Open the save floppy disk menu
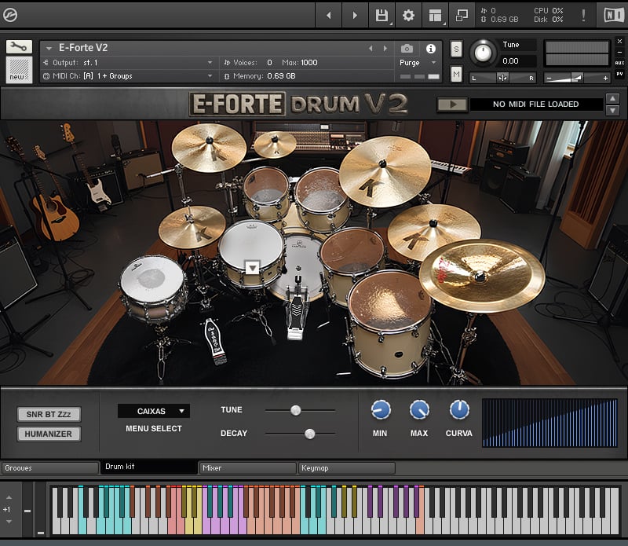This screenshot has width=628, height=546. 382,15
